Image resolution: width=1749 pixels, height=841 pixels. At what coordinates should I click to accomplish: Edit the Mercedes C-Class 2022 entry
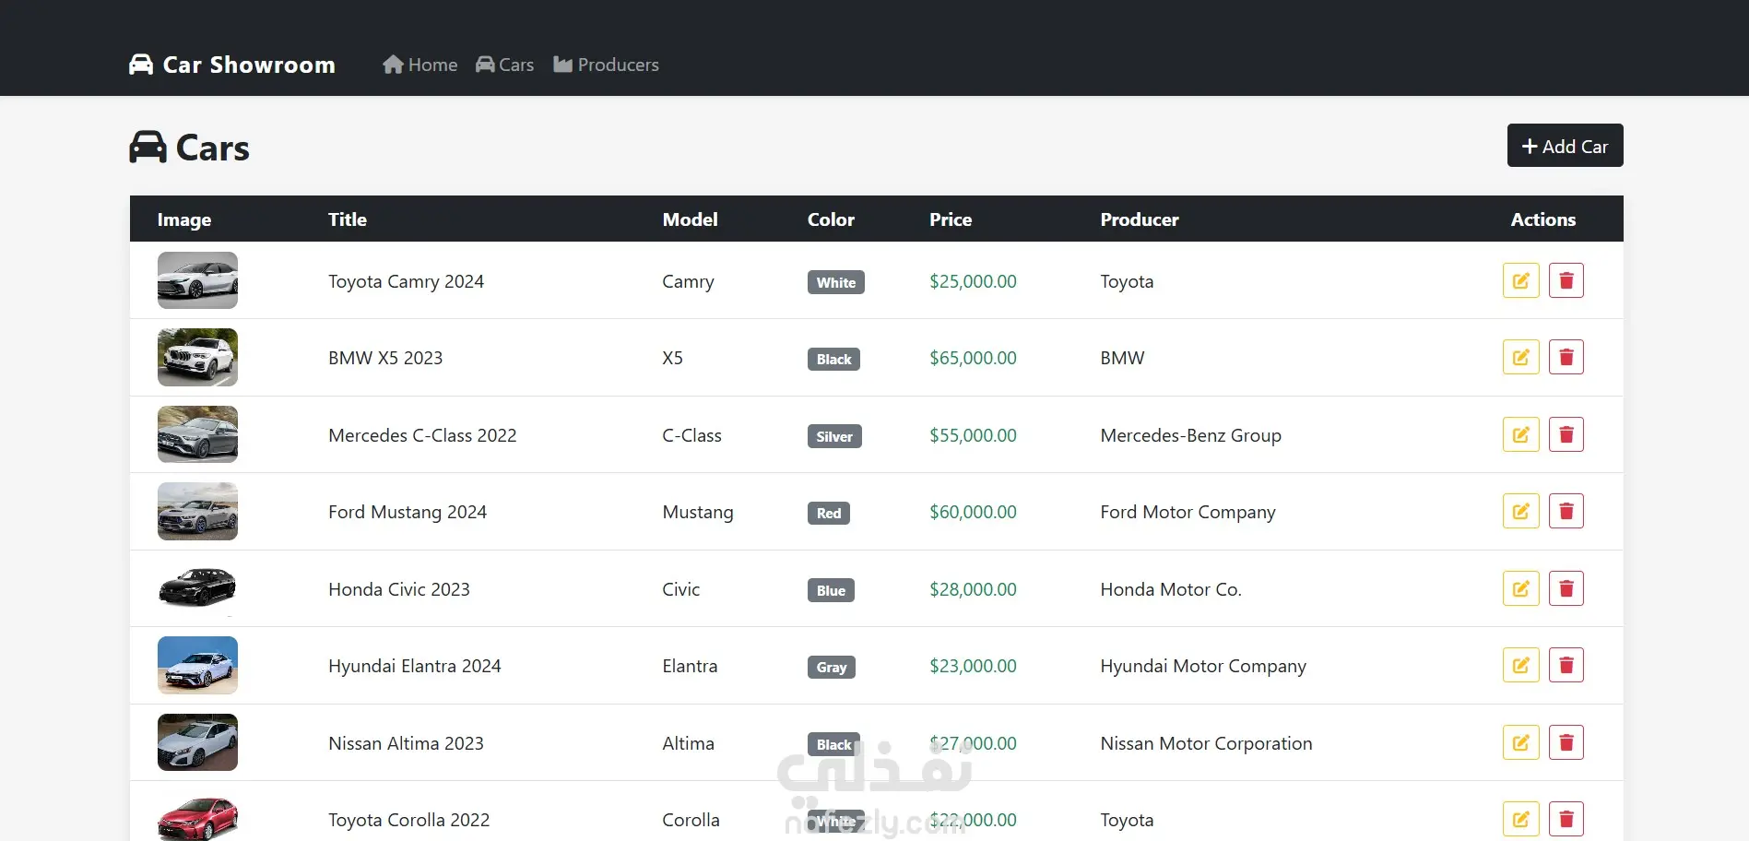coord(1520,434)
